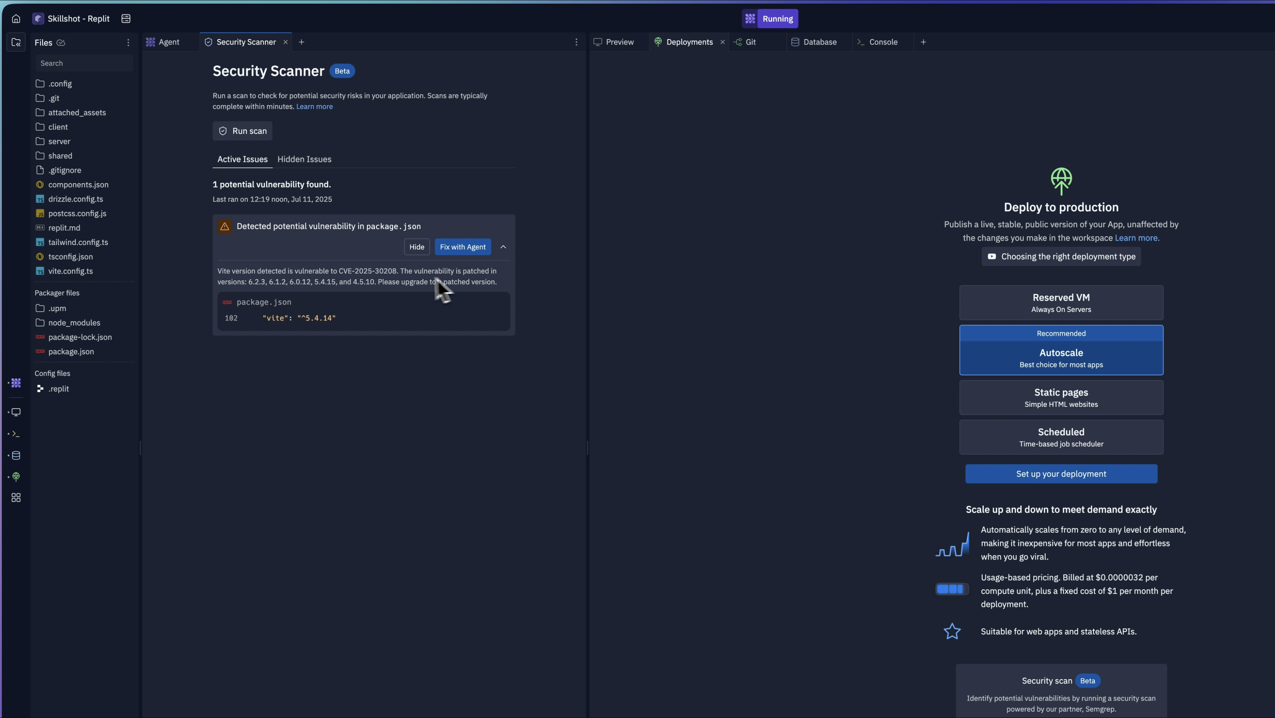The height and width of the screenshot is (718, 1275).
Task: Go to the Replit home icon
Action: [16, 19]
